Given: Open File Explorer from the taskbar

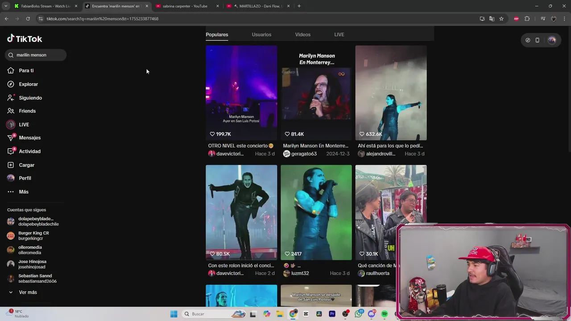Looking at the screenshot, I should [280, 314].
